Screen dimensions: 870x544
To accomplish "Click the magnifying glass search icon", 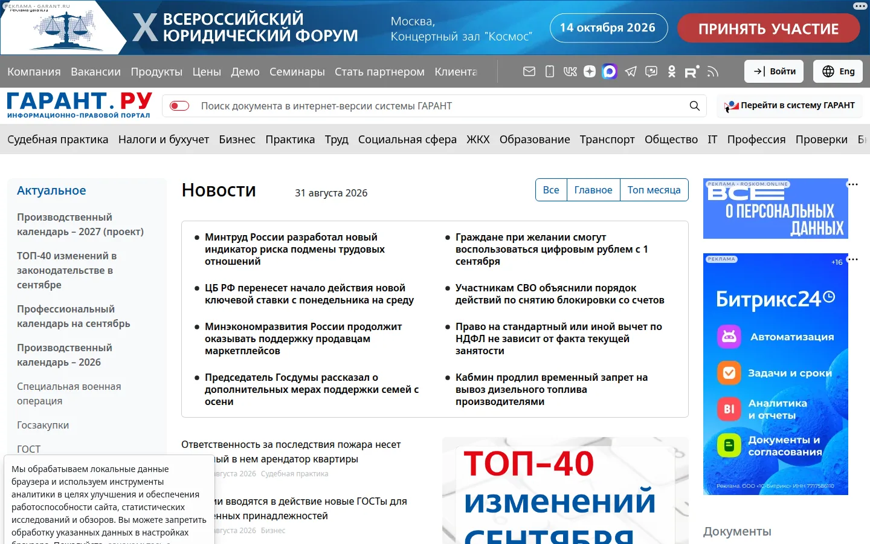I will pos(695,106).
